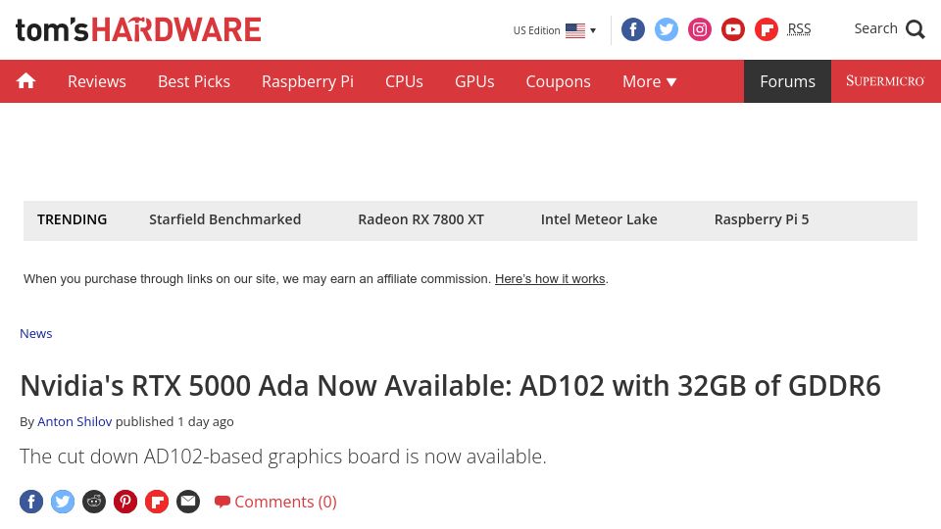Image resolution: width=941 pixels, height=529 pixels.
Task: Open trending topic Intel Meteor Lake
Action: point(599,219)
